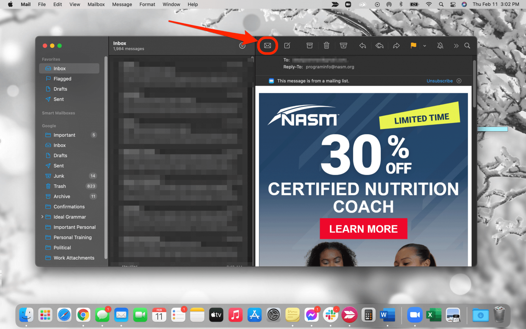The image size is (526, 329).
Task: Click the Get New Mail envelope icon
Action: coord(267,46)
